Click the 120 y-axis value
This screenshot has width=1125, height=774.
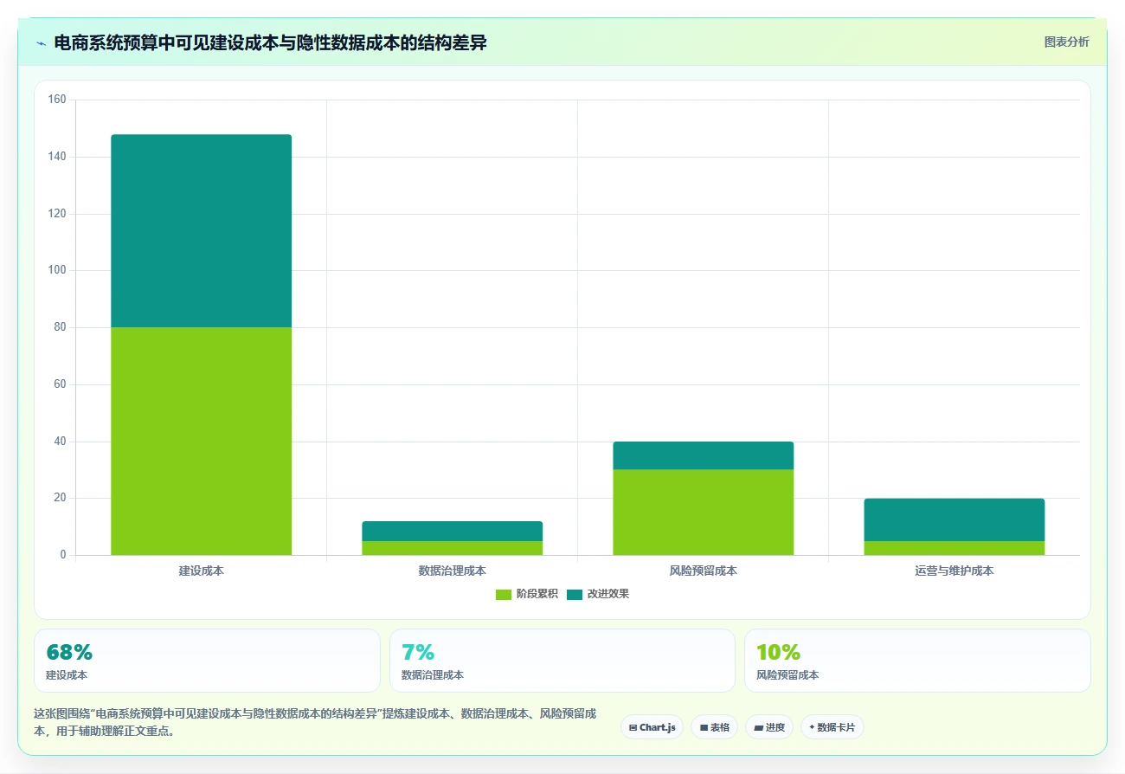pos(57,214)
